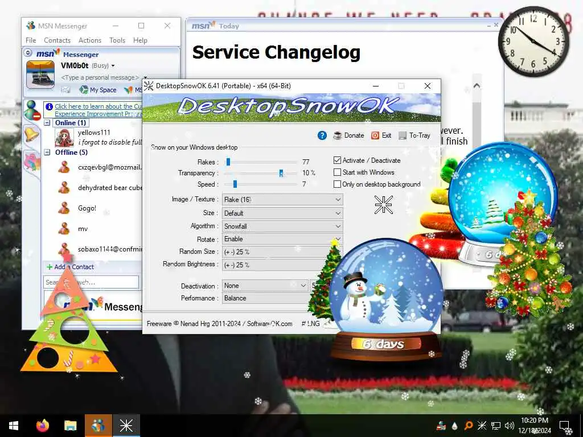Open the Random Size dropdown
583x437 pixels.
pos(277,252)
